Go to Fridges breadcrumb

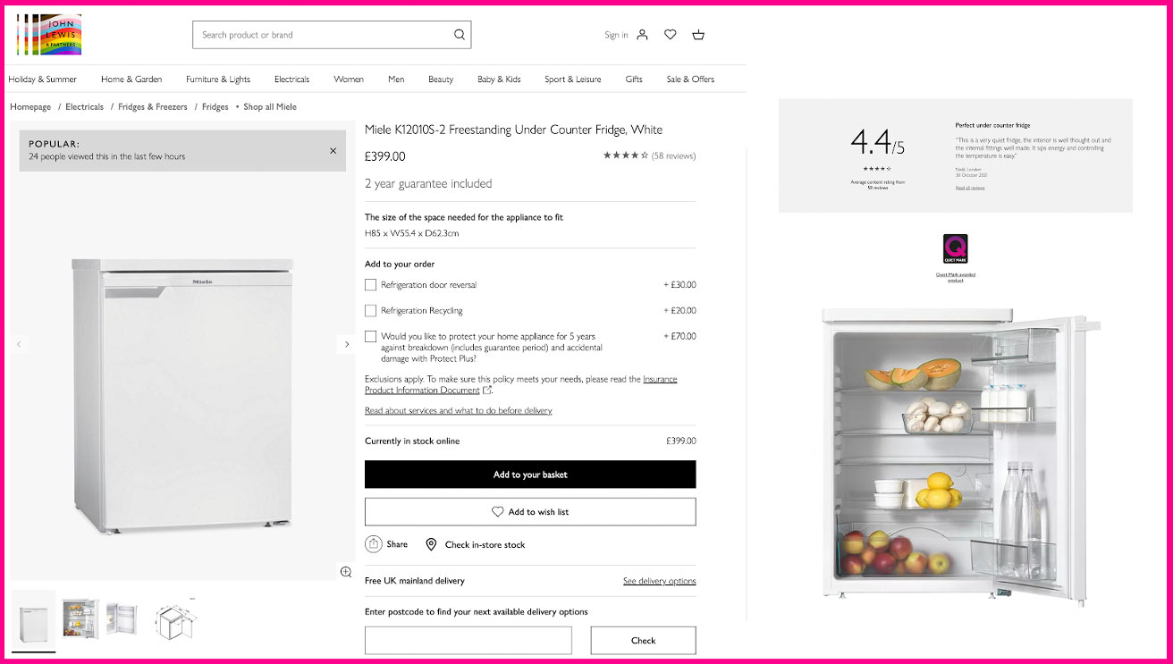[215, 107]
